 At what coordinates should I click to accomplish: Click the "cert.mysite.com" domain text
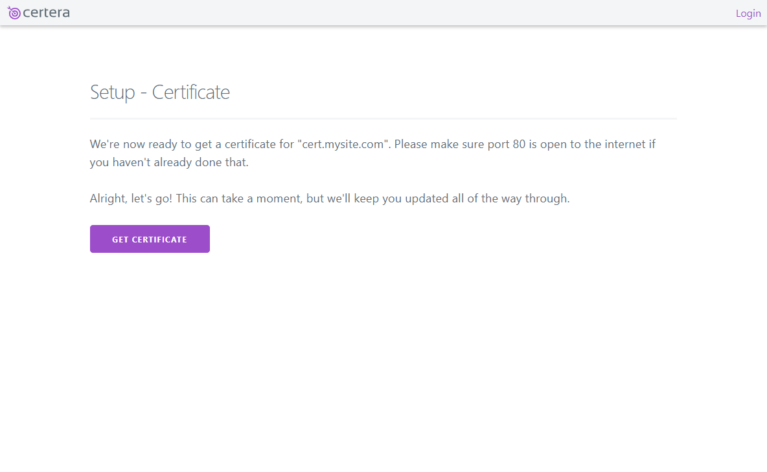343,144
